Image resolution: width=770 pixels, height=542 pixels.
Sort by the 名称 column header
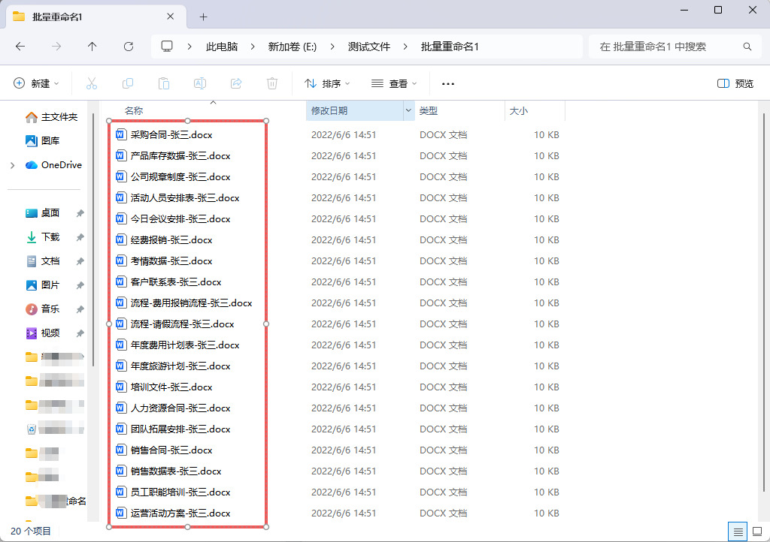134,111
